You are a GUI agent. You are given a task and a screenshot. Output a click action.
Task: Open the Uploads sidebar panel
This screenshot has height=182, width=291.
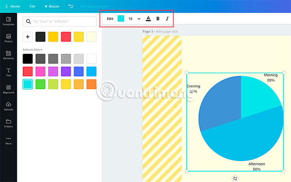[x=9, y=106]
